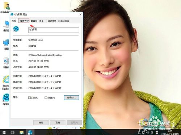The height and width of the screenshot is (135, 181).
Task: Close the QQ影音 属性 dialog
Action: (80, 14)
